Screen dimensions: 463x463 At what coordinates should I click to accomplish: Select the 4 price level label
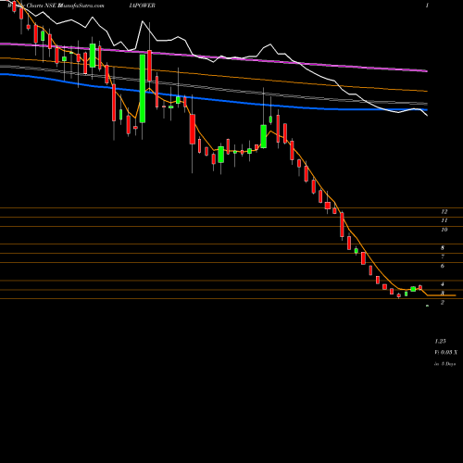pos(443,284)
